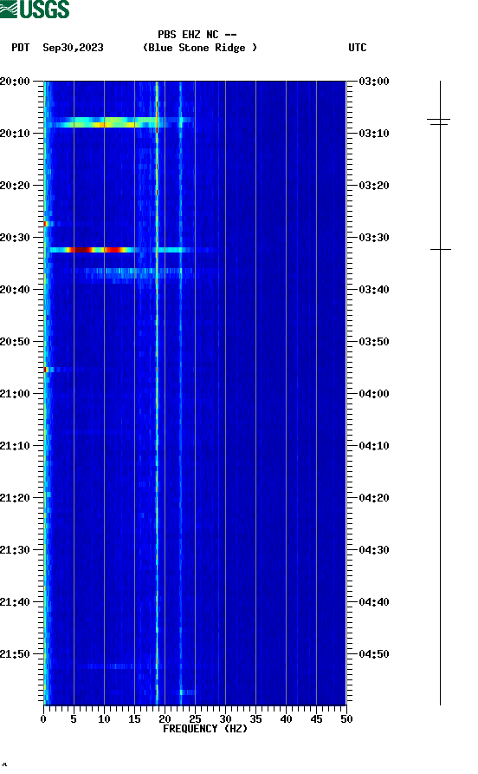
Task: Click the 04:00 UTC time label
Action: pyautogui.click(x=374, y=393)
